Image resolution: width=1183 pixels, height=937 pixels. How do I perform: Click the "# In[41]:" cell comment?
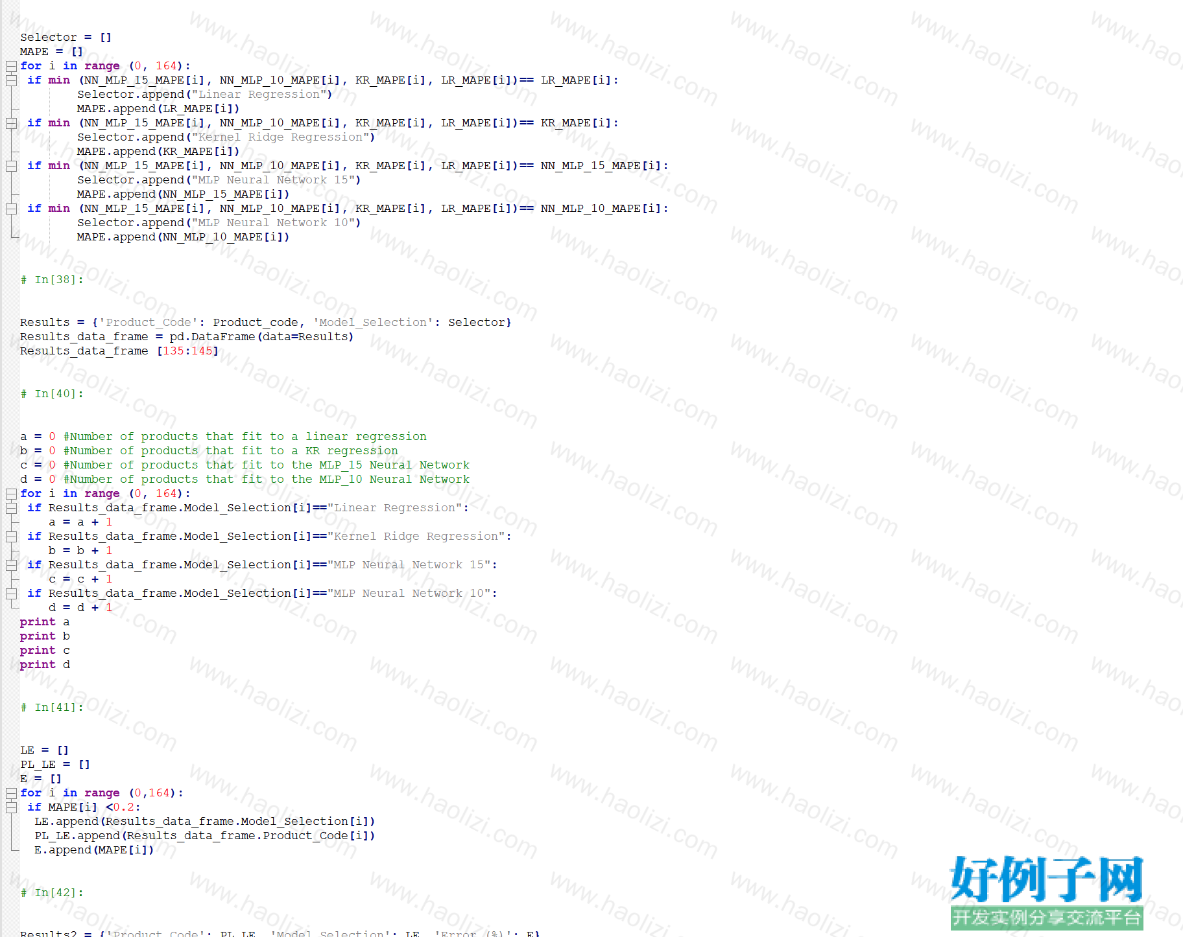click(x=52, y=708)
